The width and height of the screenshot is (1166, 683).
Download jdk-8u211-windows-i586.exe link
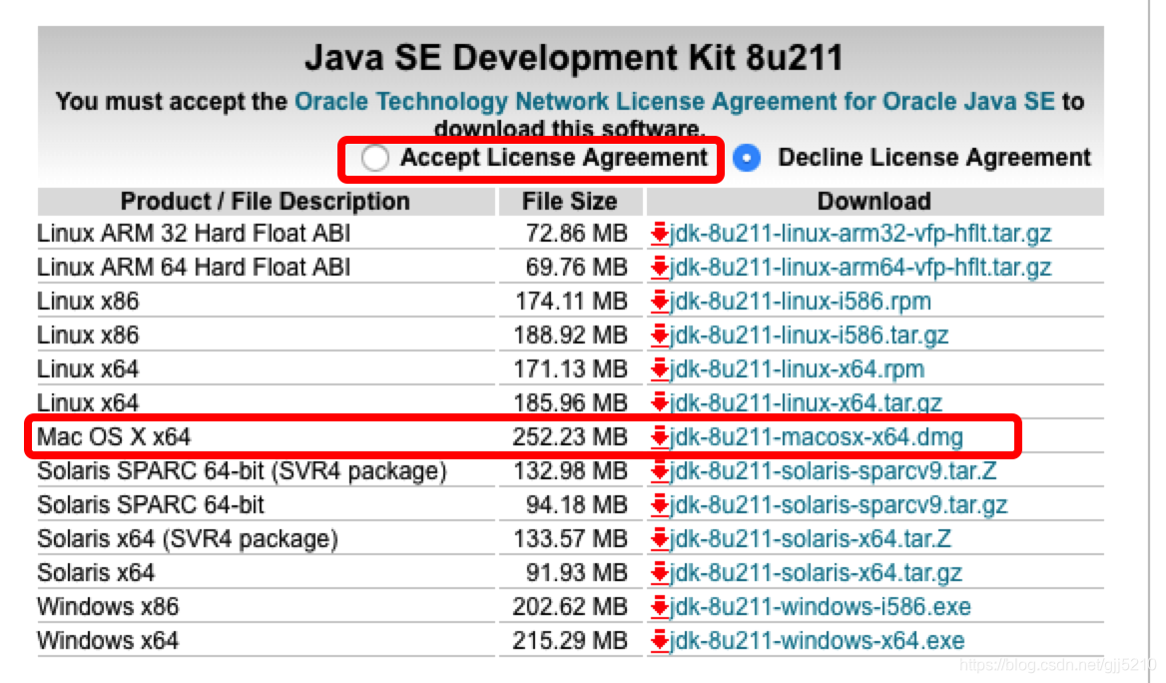(821, 606)
